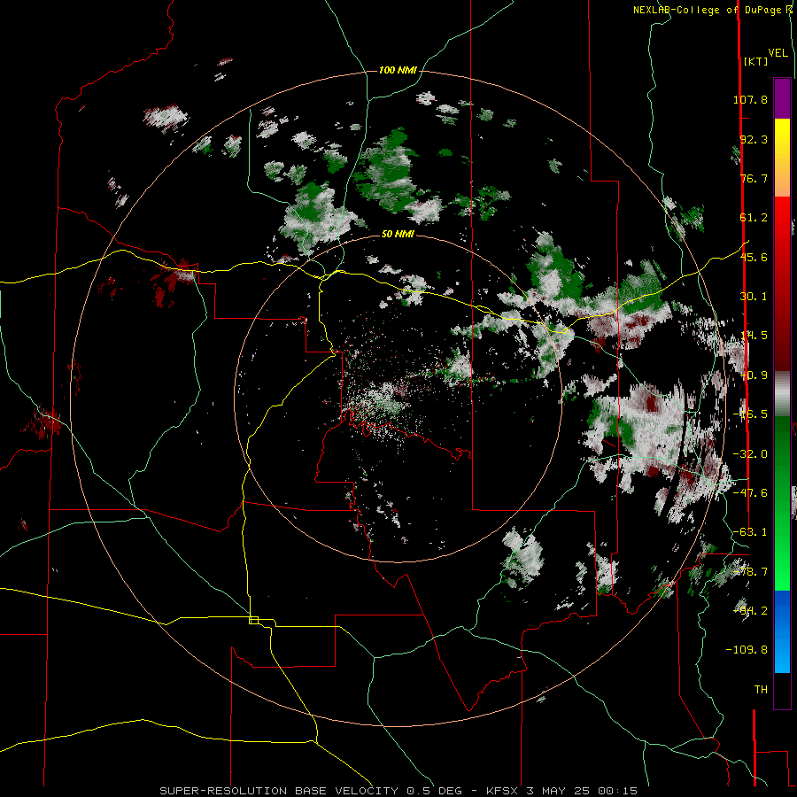Click the [KT] units label
Viewport: 797px width, 797px height.
[x=755, y=61]
